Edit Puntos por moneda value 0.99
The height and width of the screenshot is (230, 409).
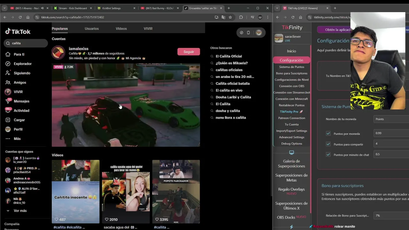[x=391, y=133]
